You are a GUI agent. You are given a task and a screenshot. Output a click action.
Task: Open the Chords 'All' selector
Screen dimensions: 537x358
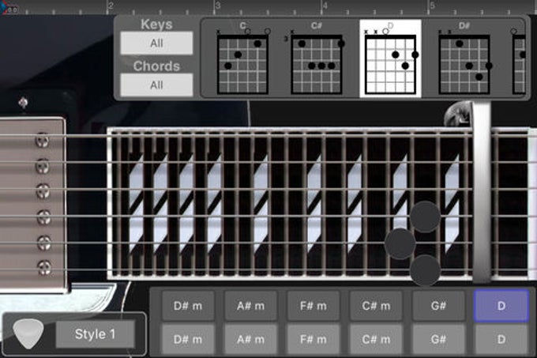(x=156, y=85)
